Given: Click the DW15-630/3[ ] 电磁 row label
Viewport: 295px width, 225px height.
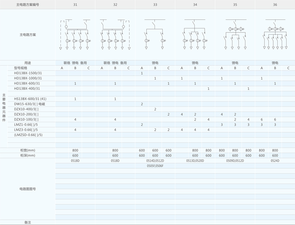Looking at the screenshot, I should [29, 104].
